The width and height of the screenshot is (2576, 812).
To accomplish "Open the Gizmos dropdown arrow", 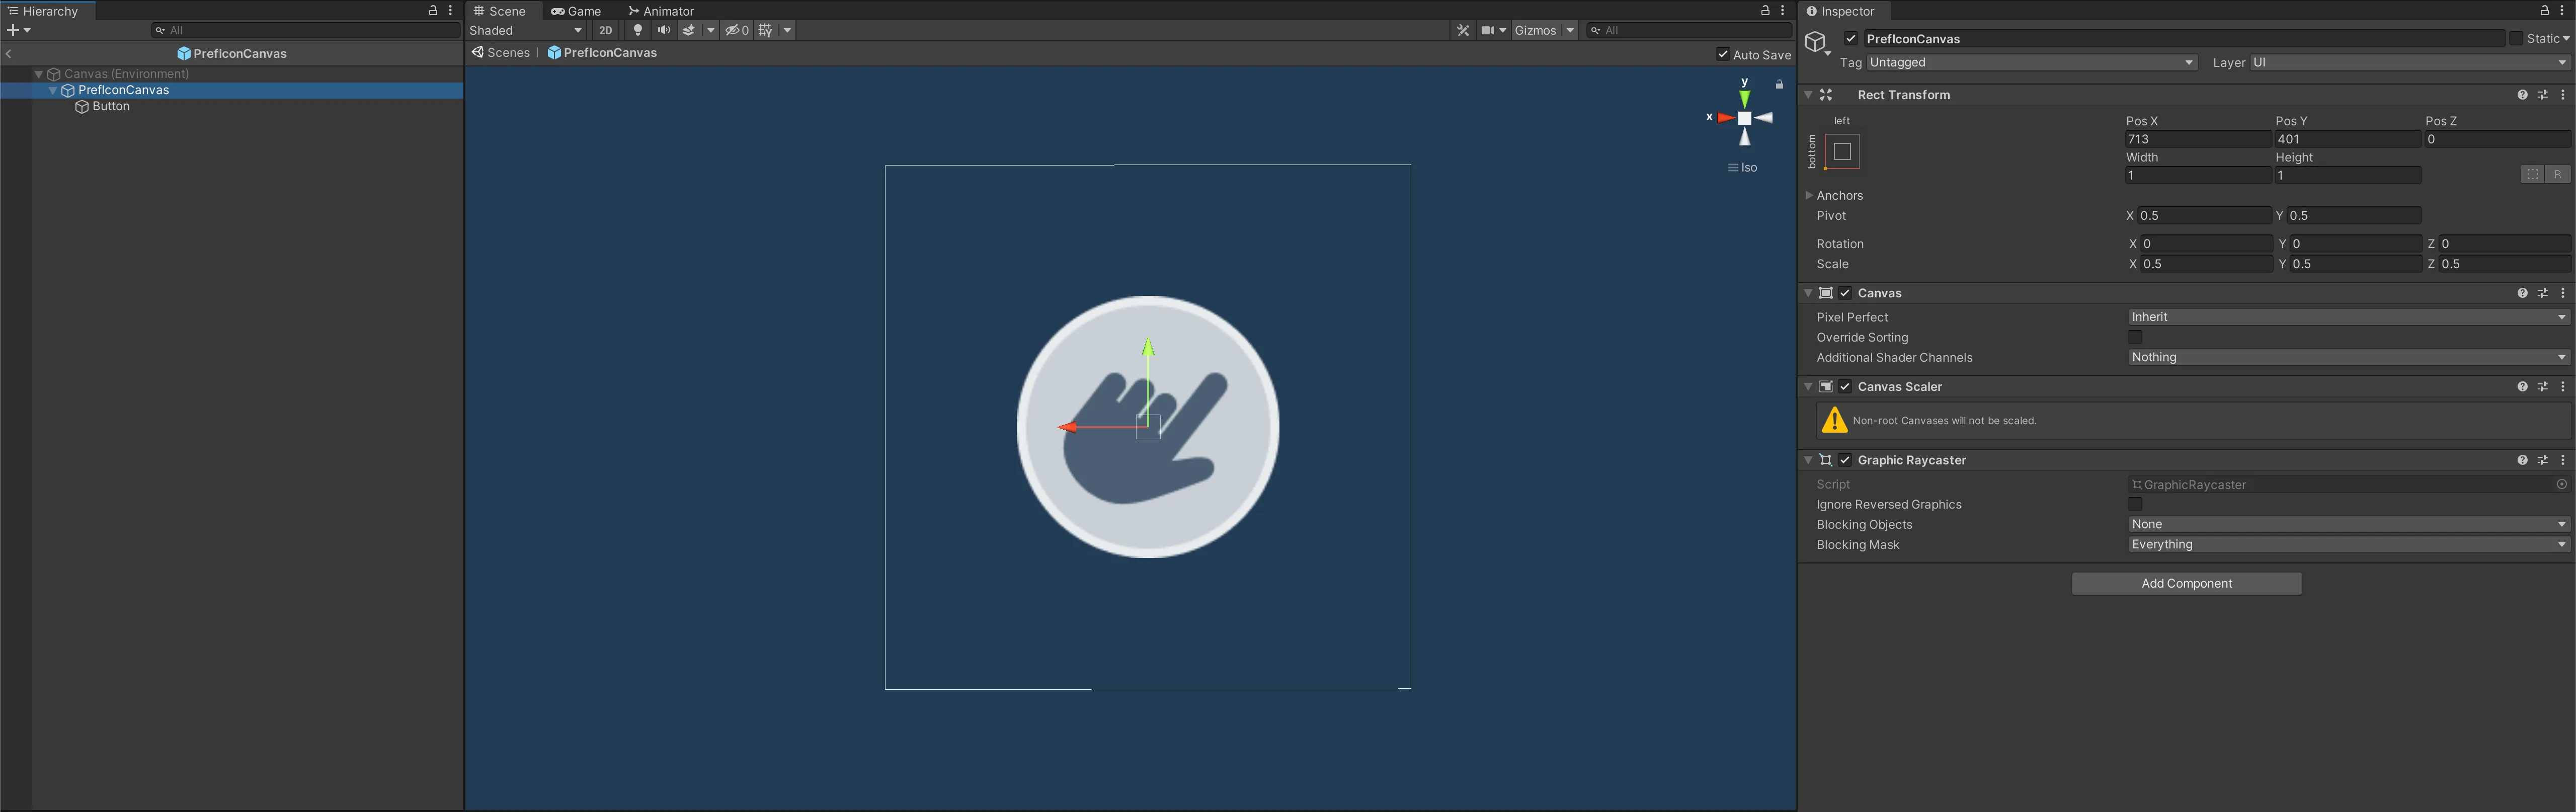I will (x=1570, y=30).
